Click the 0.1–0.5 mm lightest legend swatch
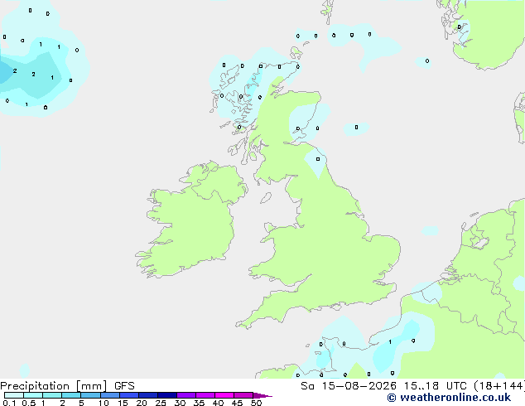525x406 pixels. (x=14, y=395)
